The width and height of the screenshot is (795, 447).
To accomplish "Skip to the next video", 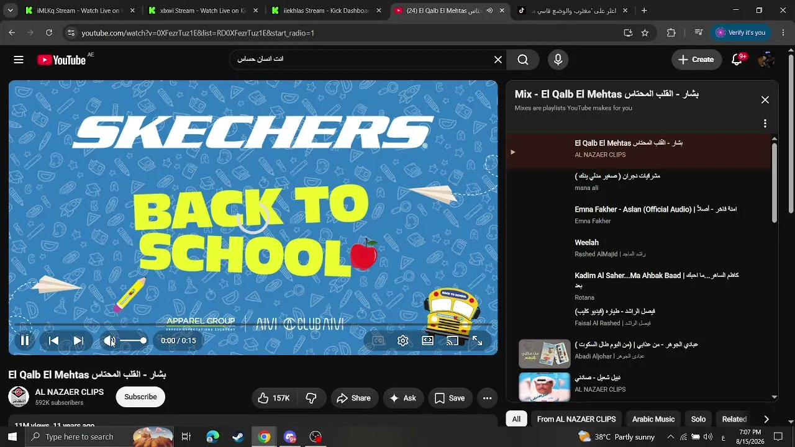I will tap(78, 340).
